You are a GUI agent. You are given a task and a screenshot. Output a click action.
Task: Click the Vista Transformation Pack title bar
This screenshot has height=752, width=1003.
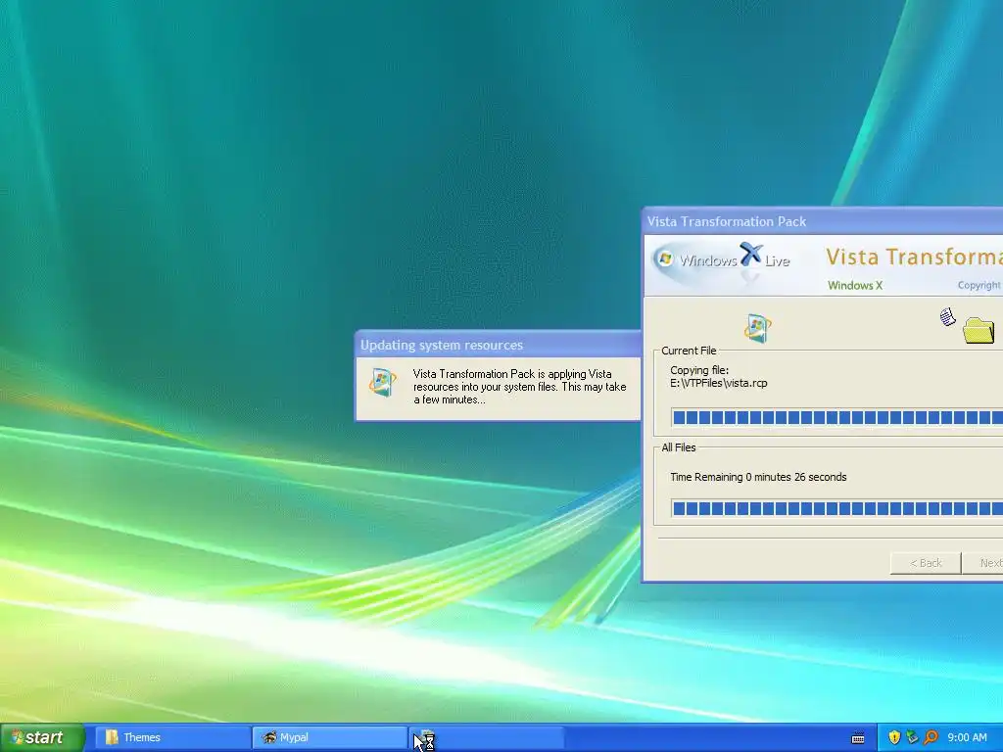823,221
